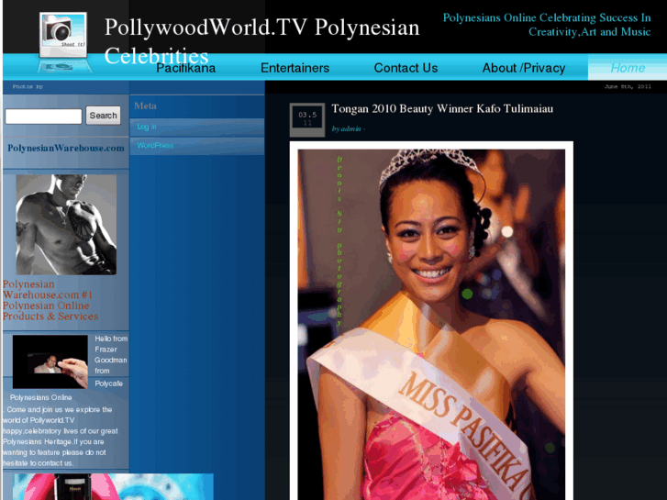Click the Photos by caption text

pyautogui.click(x=28, y=87)
